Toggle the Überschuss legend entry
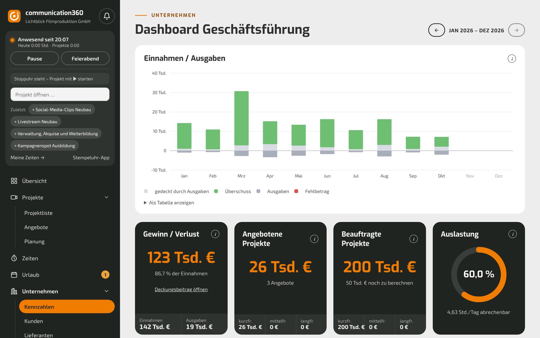The image size is (540, 338). [233, 191]
